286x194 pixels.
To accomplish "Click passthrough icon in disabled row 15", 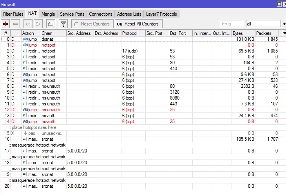I will 25,133.
